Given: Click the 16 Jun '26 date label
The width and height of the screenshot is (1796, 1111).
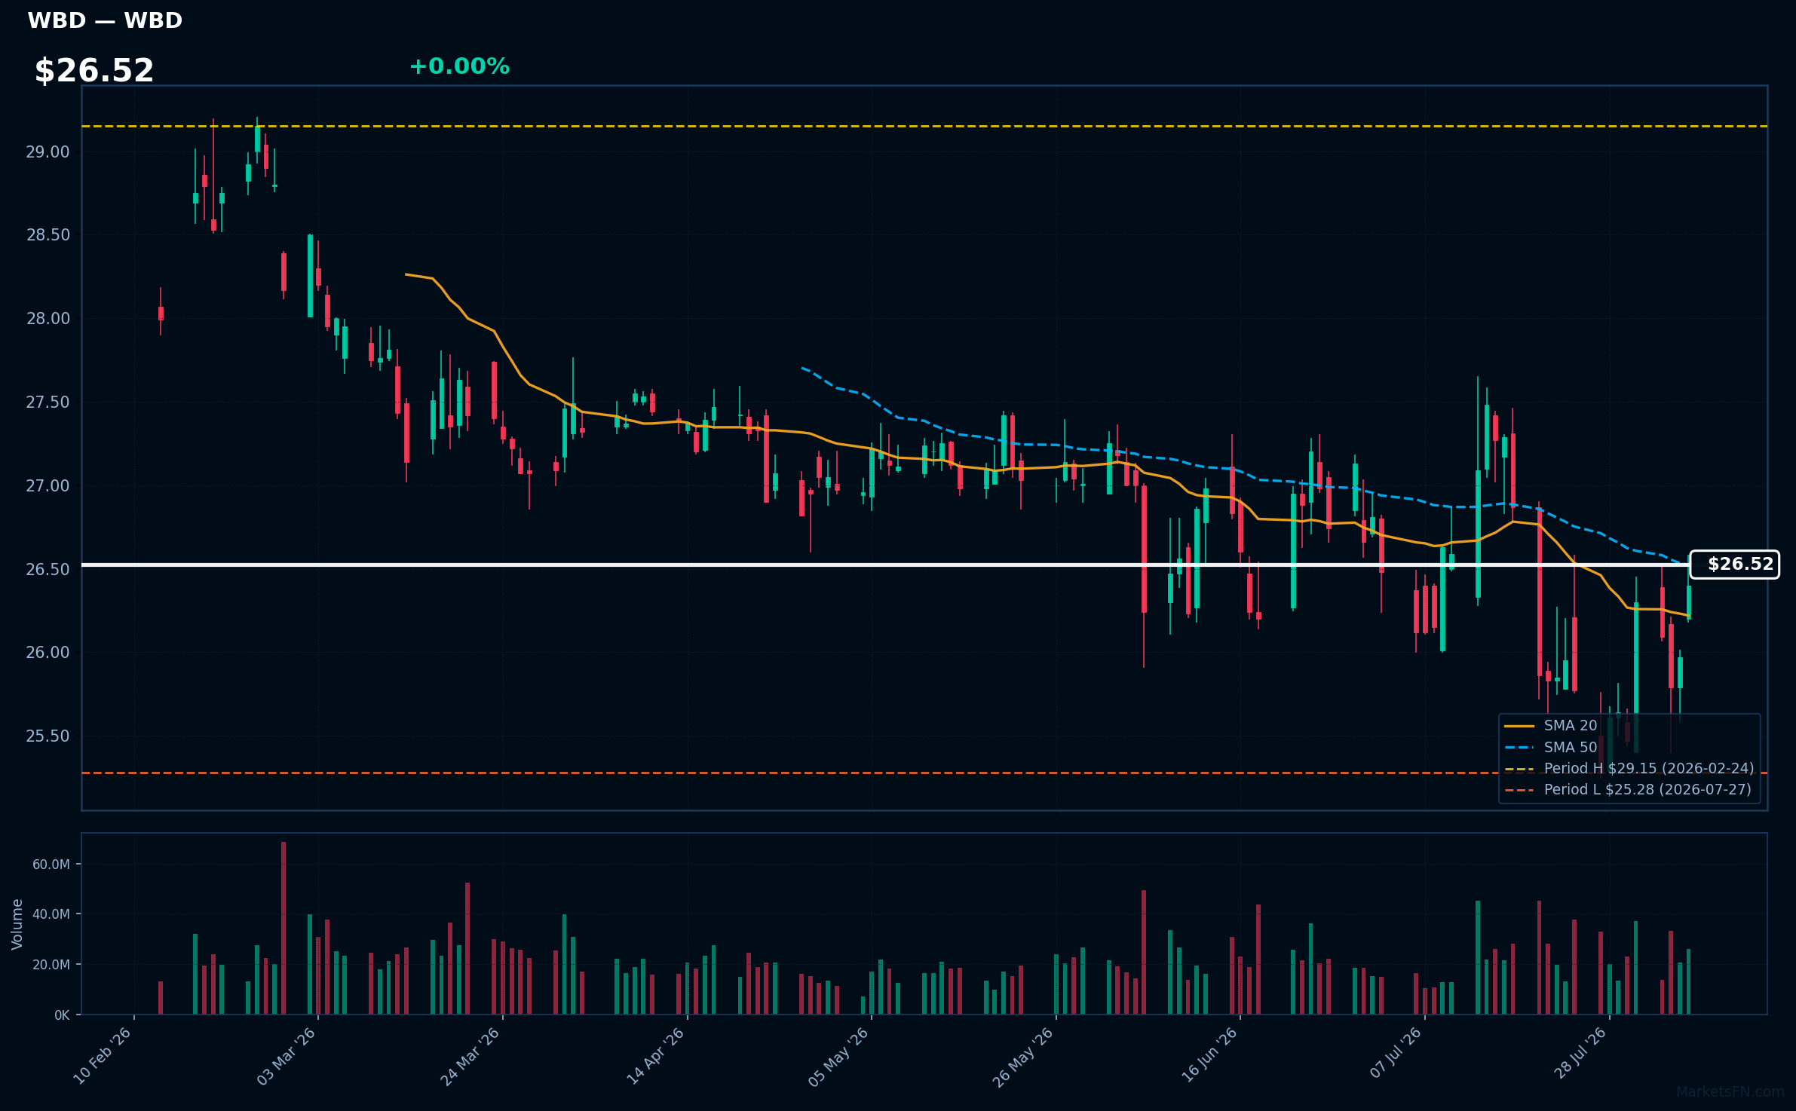Looking at the screenshot, I should pos(1209,1056).
